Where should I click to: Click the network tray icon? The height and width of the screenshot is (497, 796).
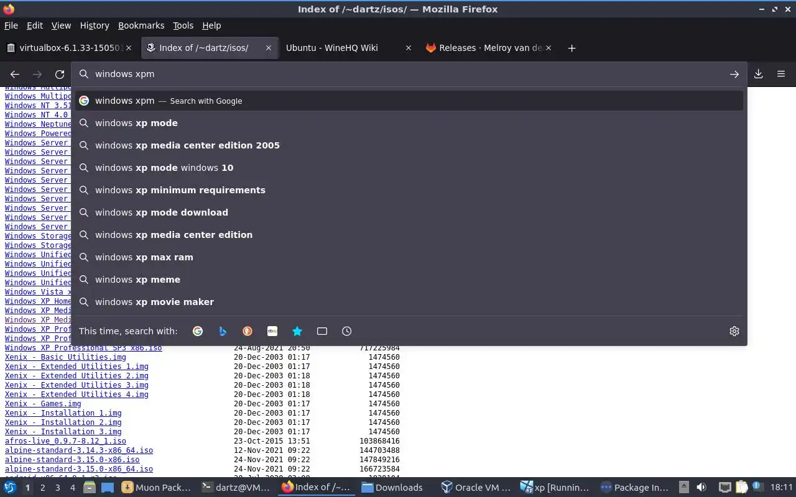[x=724, y=488]
